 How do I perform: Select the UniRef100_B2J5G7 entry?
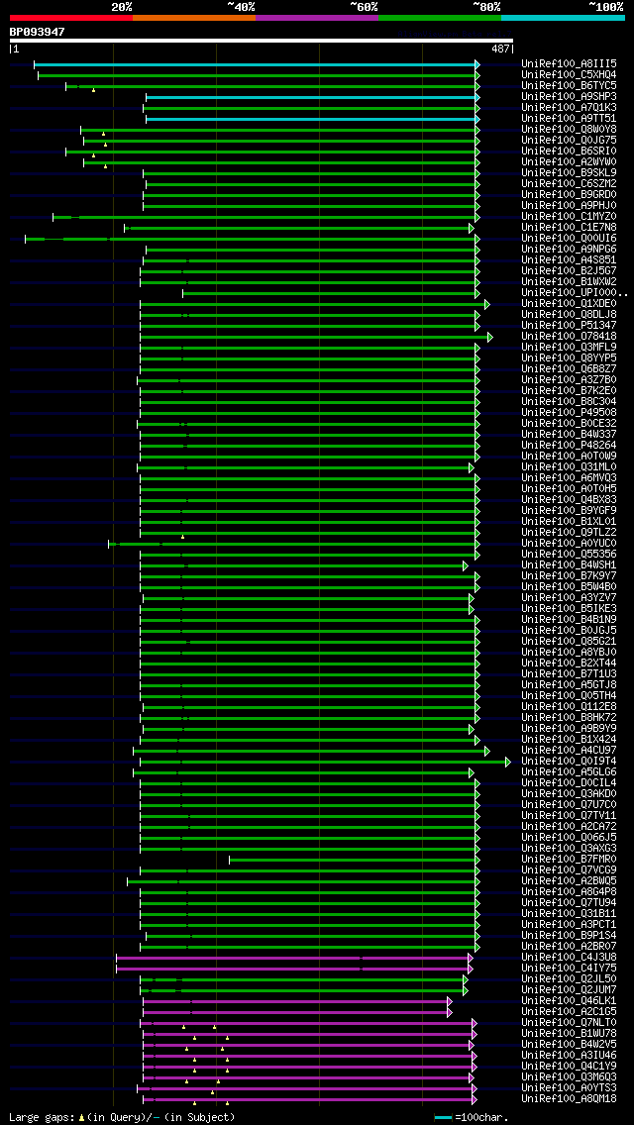[x=569, y=271]
